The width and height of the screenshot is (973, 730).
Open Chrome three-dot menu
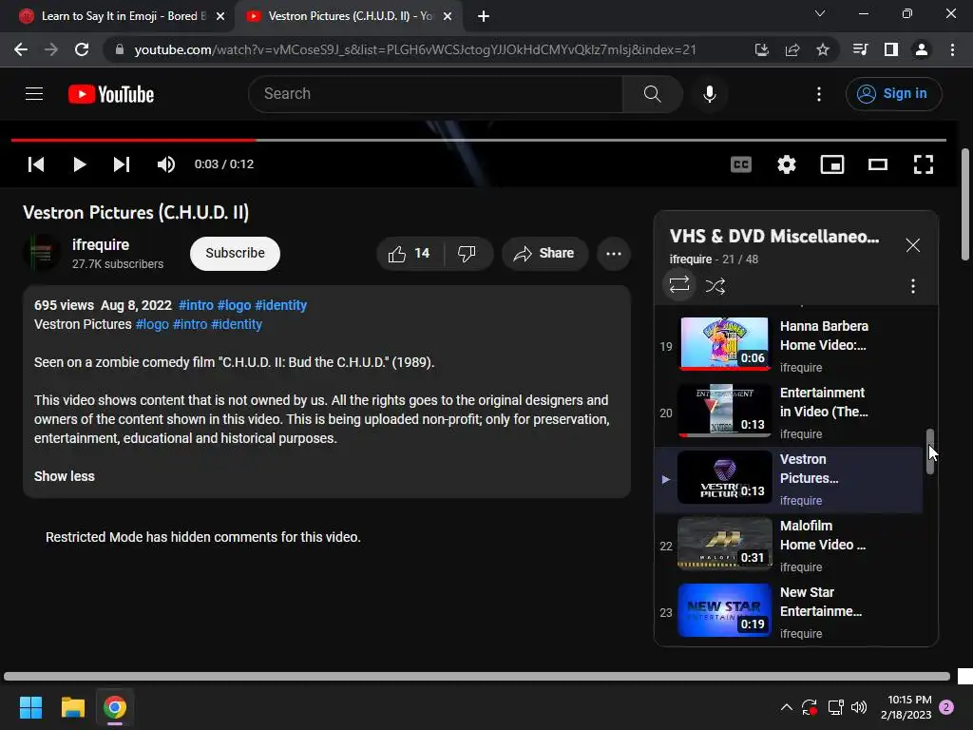[x=952, y=49]
